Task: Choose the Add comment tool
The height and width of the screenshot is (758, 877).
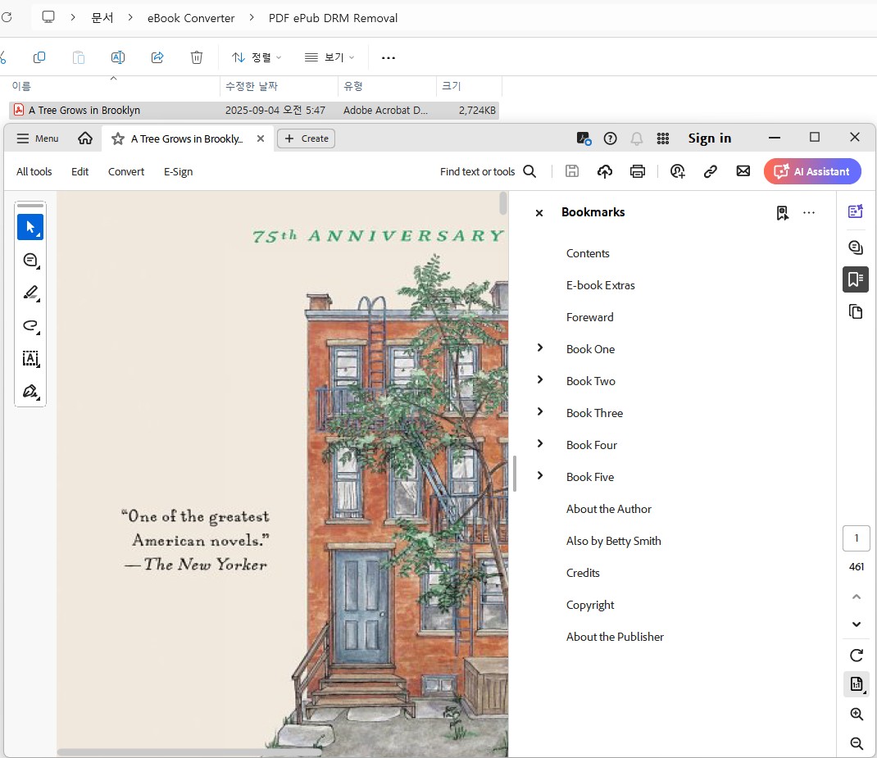Action: coord(30,260)
